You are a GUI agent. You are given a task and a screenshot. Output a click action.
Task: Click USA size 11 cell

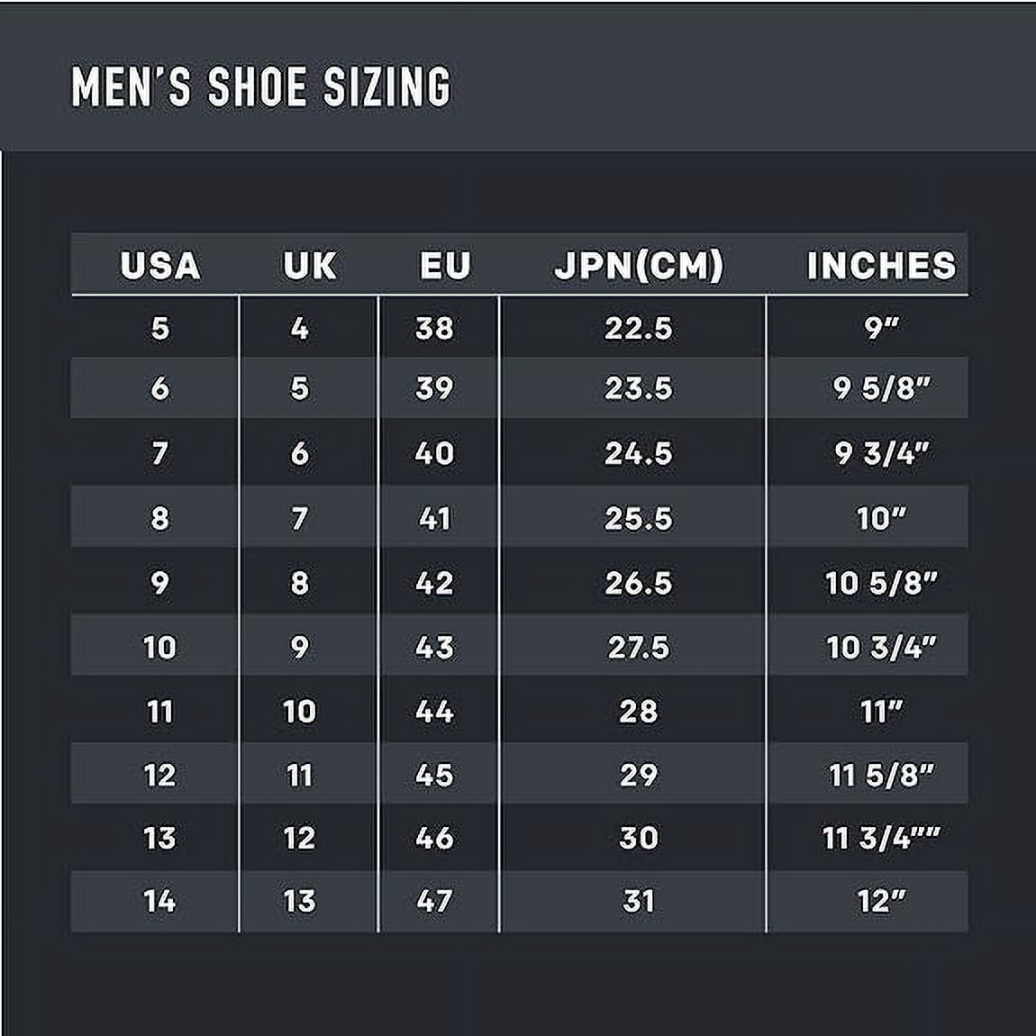(x=159, y=712)
